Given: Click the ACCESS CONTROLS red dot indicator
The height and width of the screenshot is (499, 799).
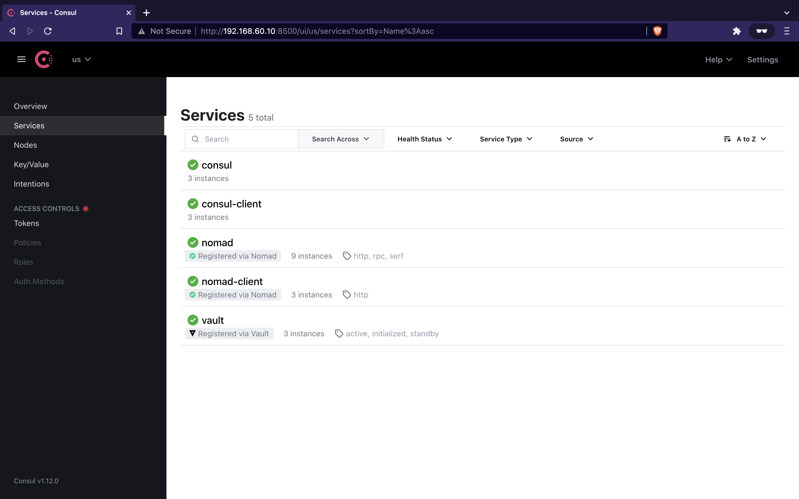Looking at the screenshot, I should click(87, 208).
